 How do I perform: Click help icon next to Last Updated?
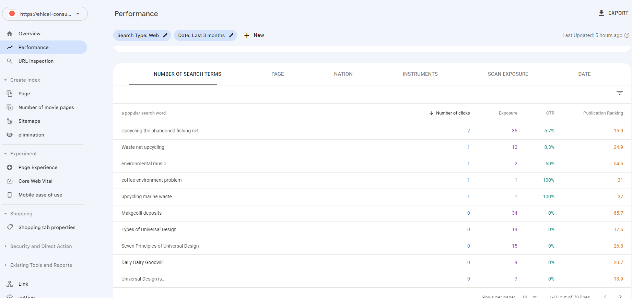coord(627,35)
